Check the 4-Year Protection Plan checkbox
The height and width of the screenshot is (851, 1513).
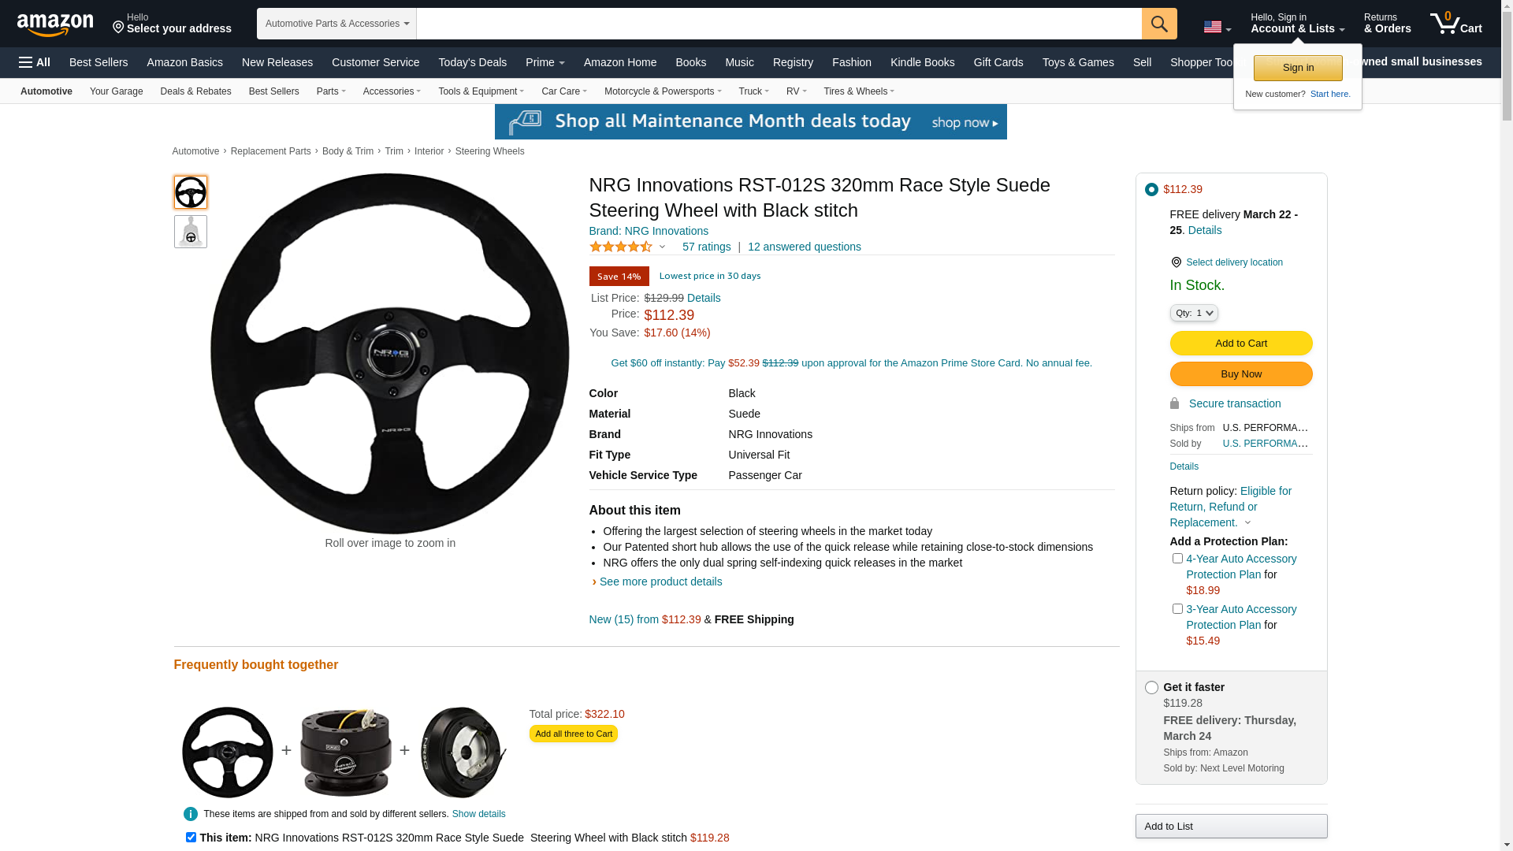(x=1177, y=559)
